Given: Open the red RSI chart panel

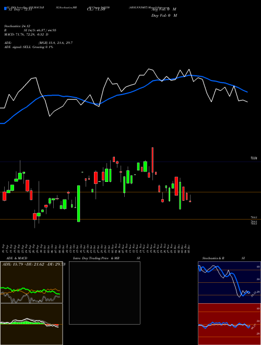Looking at the screenshot, I should (229, 324).
